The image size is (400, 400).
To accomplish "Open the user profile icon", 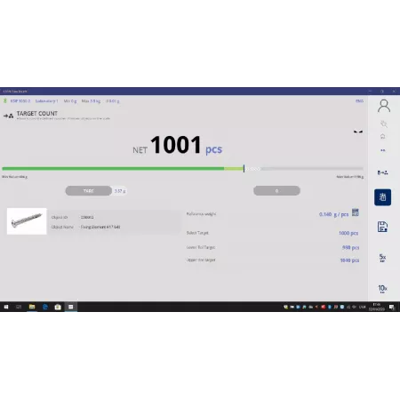I will pyautogui.click(x=384, y=106).
